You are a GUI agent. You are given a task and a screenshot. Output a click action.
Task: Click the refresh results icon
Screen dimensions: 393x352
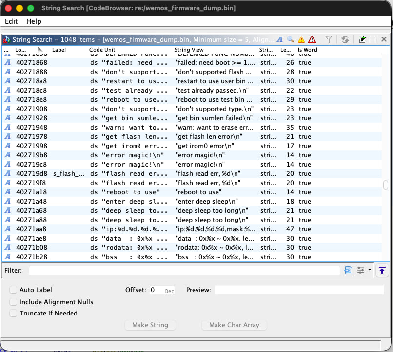point(345,39)
